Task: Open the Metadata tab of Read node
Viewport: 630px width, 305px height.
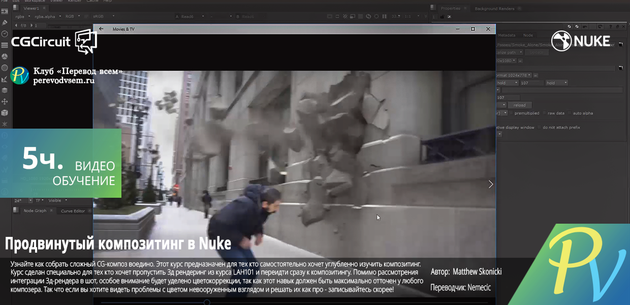Action: [507, 35]
